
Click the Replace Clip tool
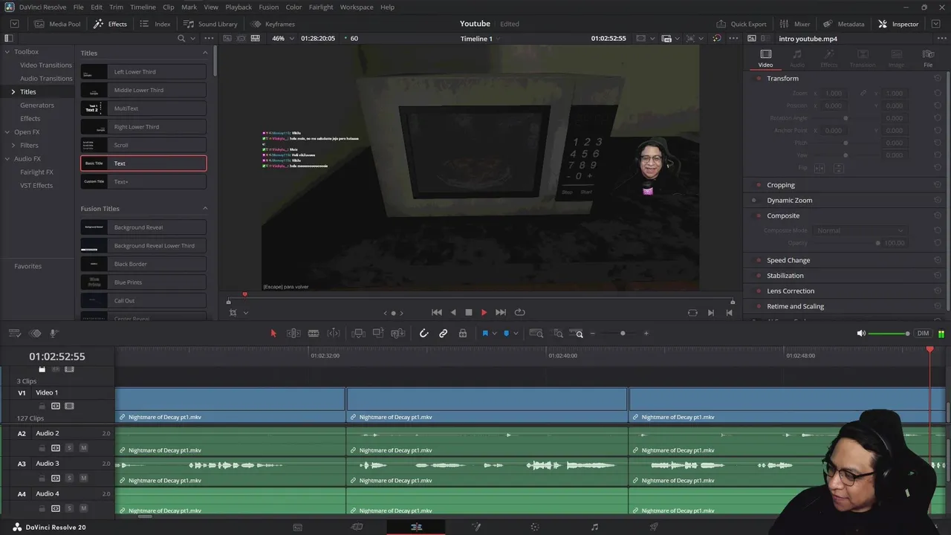coord(398,334)
